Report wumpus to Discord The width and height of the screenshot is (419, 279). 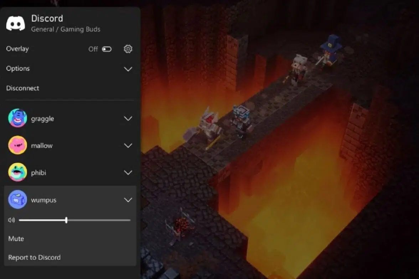pos(34,257)
